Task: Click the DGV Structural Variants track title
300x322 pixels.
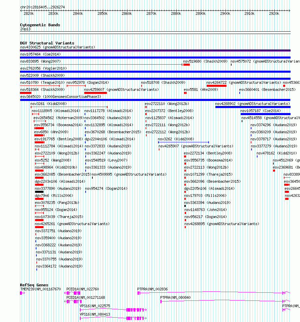Action: coord(47,43)
